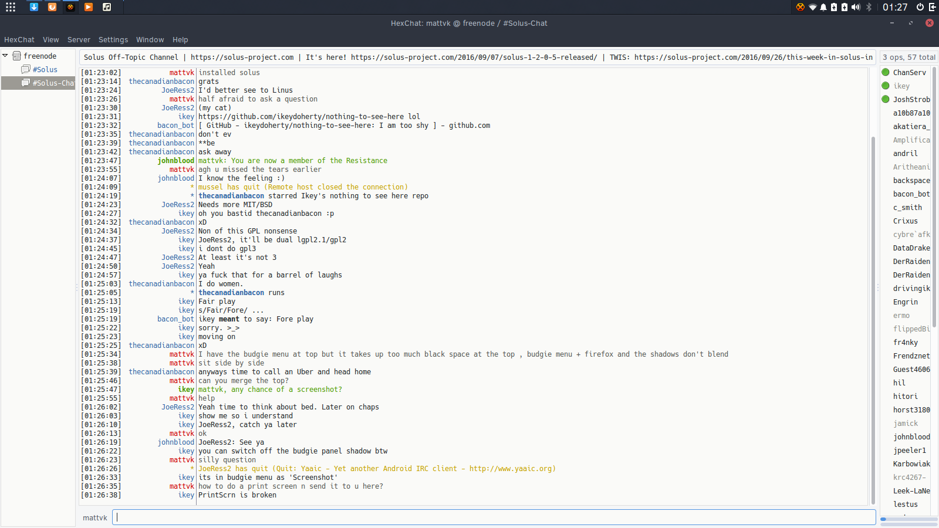Select user akatiera_ in user list
Image resolution: width=939 pixels, height=528 pixels.
911,126
